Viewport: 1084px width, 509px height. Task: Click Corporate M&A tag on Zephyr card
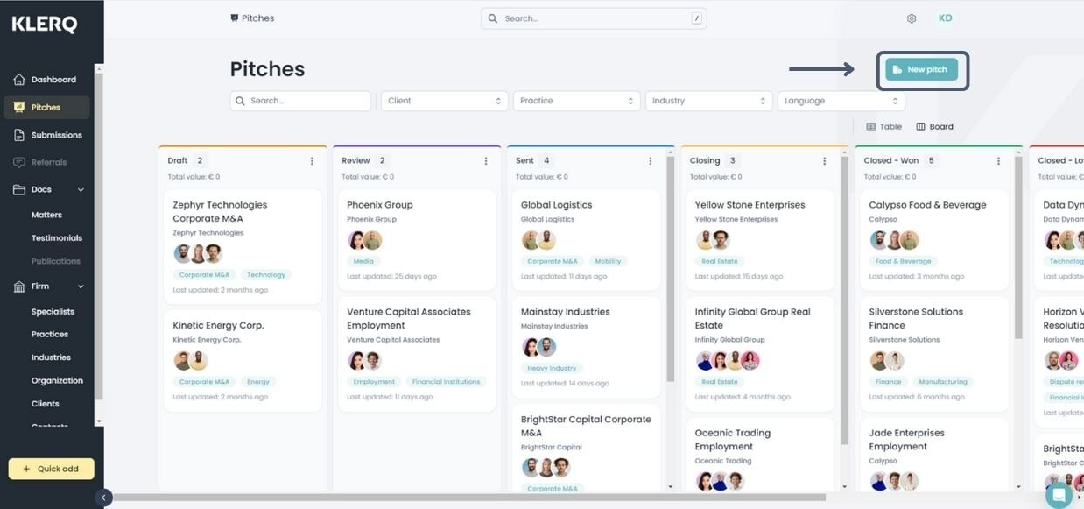204,275
